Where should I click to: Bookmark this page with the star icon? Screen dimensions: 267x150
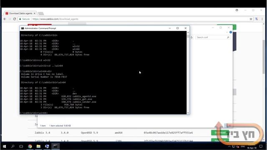251,19
